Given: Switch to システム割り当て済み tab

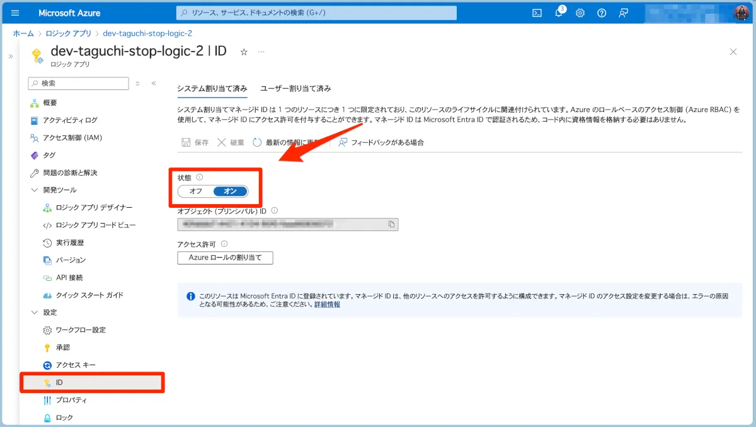Looking at the screenshot, I should (212, 89).
